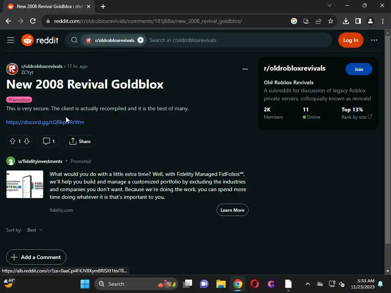Screen dimensions: 391x293
Task: Bookmark this page with star icon
Action: click(331, 21)
